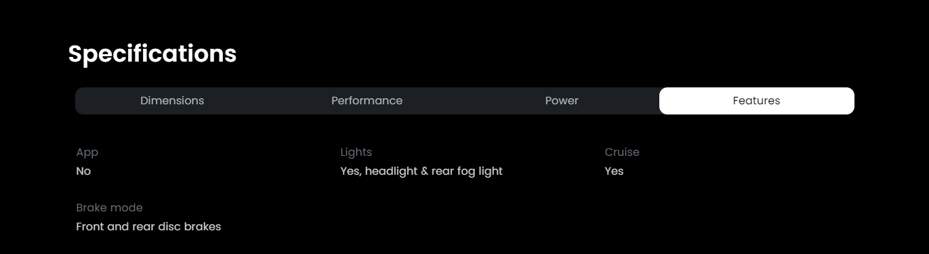Select the Cruise value Yes
The image size is (929, 254).
[x=614, y=171]
